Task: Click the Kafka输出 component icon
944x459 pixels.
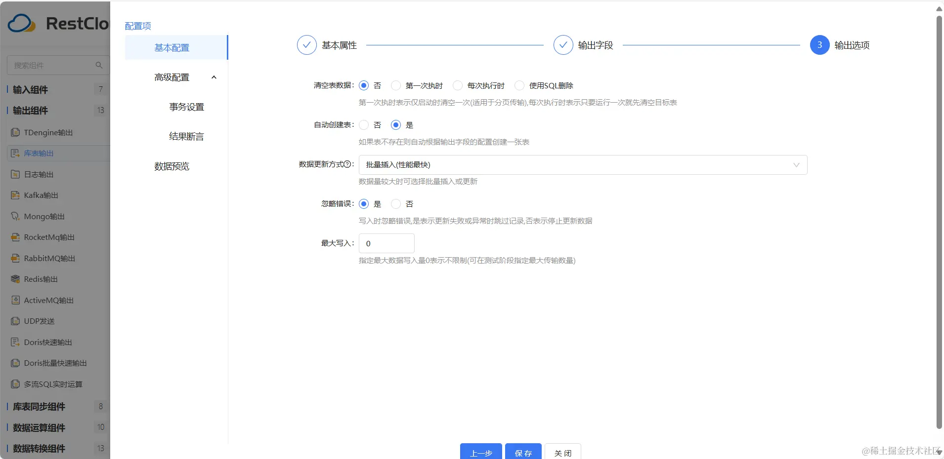Action: coord(15,195)
